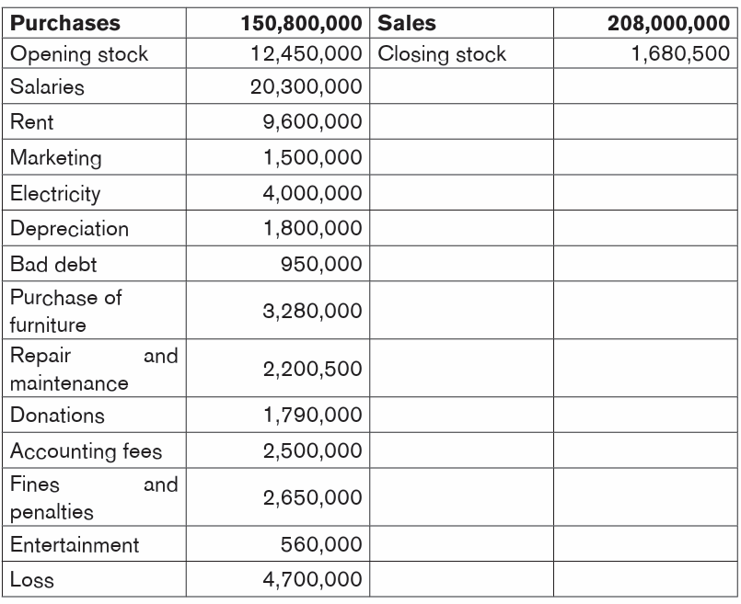
Task: Click the Donations row label
Action: [x=57, y=416]
